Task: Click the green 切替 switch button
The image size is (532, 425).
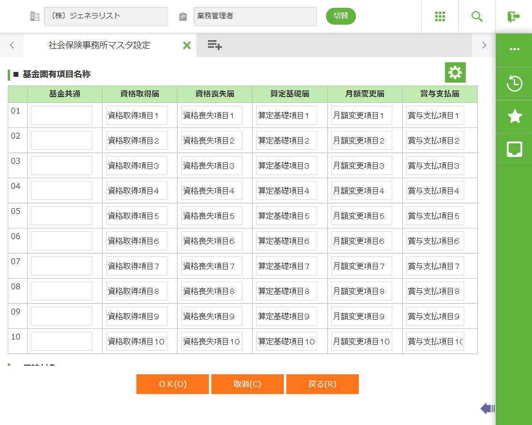Action: (x=340, y=16)
